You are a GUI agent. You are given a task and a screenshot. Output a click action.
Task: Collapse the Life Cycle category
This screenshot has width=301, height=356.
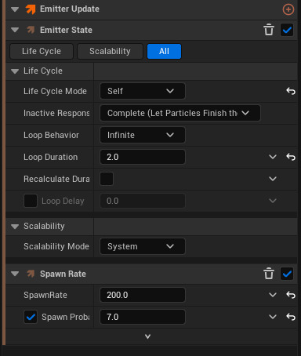point(15,71)
